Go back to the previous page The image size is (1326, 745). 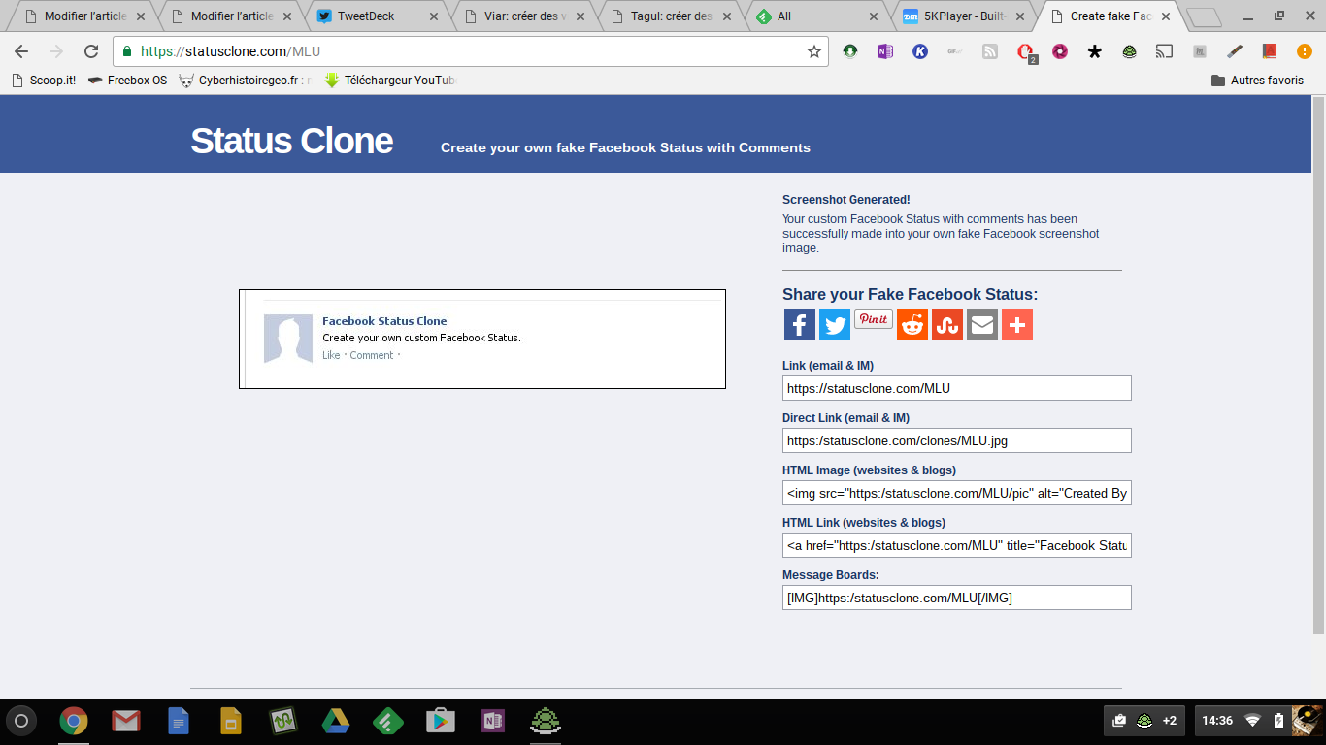tap(21, 51)
